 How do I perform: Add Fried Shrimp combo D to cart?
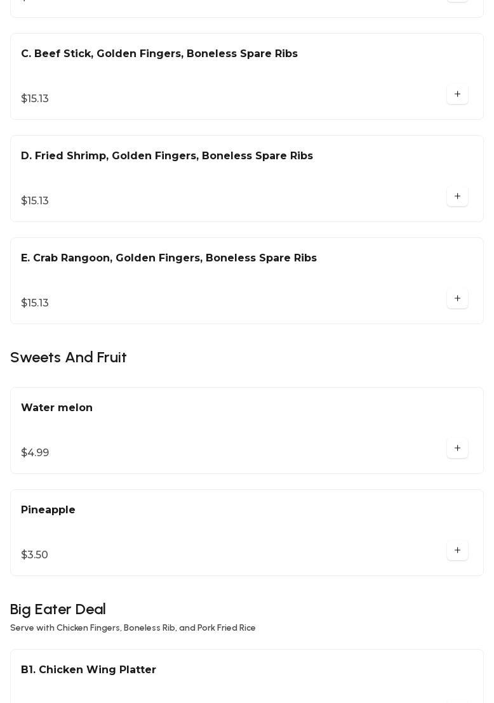click(457, 196)
